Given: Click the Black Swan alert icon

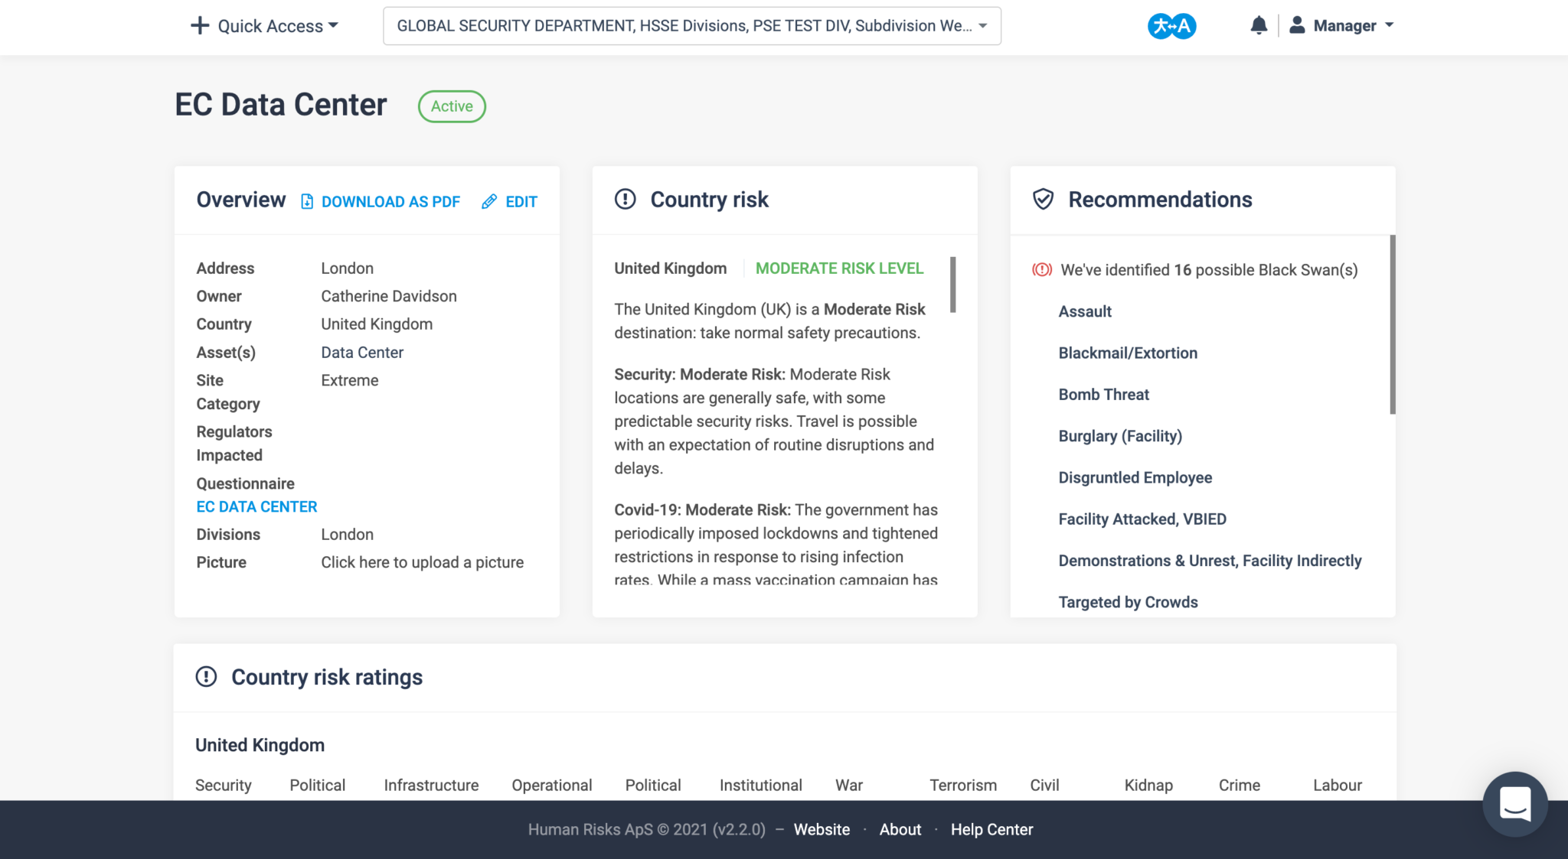Looking at the screenshot, I should tap(1042, 270).
